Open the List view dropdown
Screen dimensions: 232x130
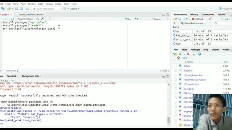click(226, 19)
